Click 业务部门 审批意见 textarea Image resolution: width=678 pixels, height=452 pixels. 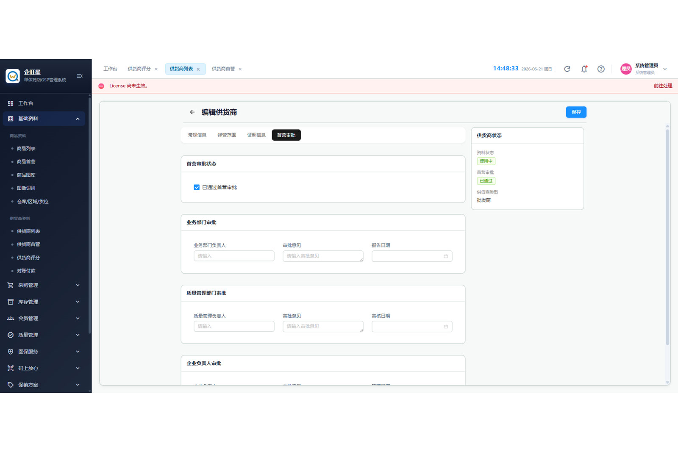(x=323, y=256)
